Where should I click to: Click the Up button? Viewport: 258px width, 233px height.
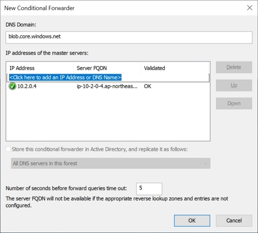234,85
